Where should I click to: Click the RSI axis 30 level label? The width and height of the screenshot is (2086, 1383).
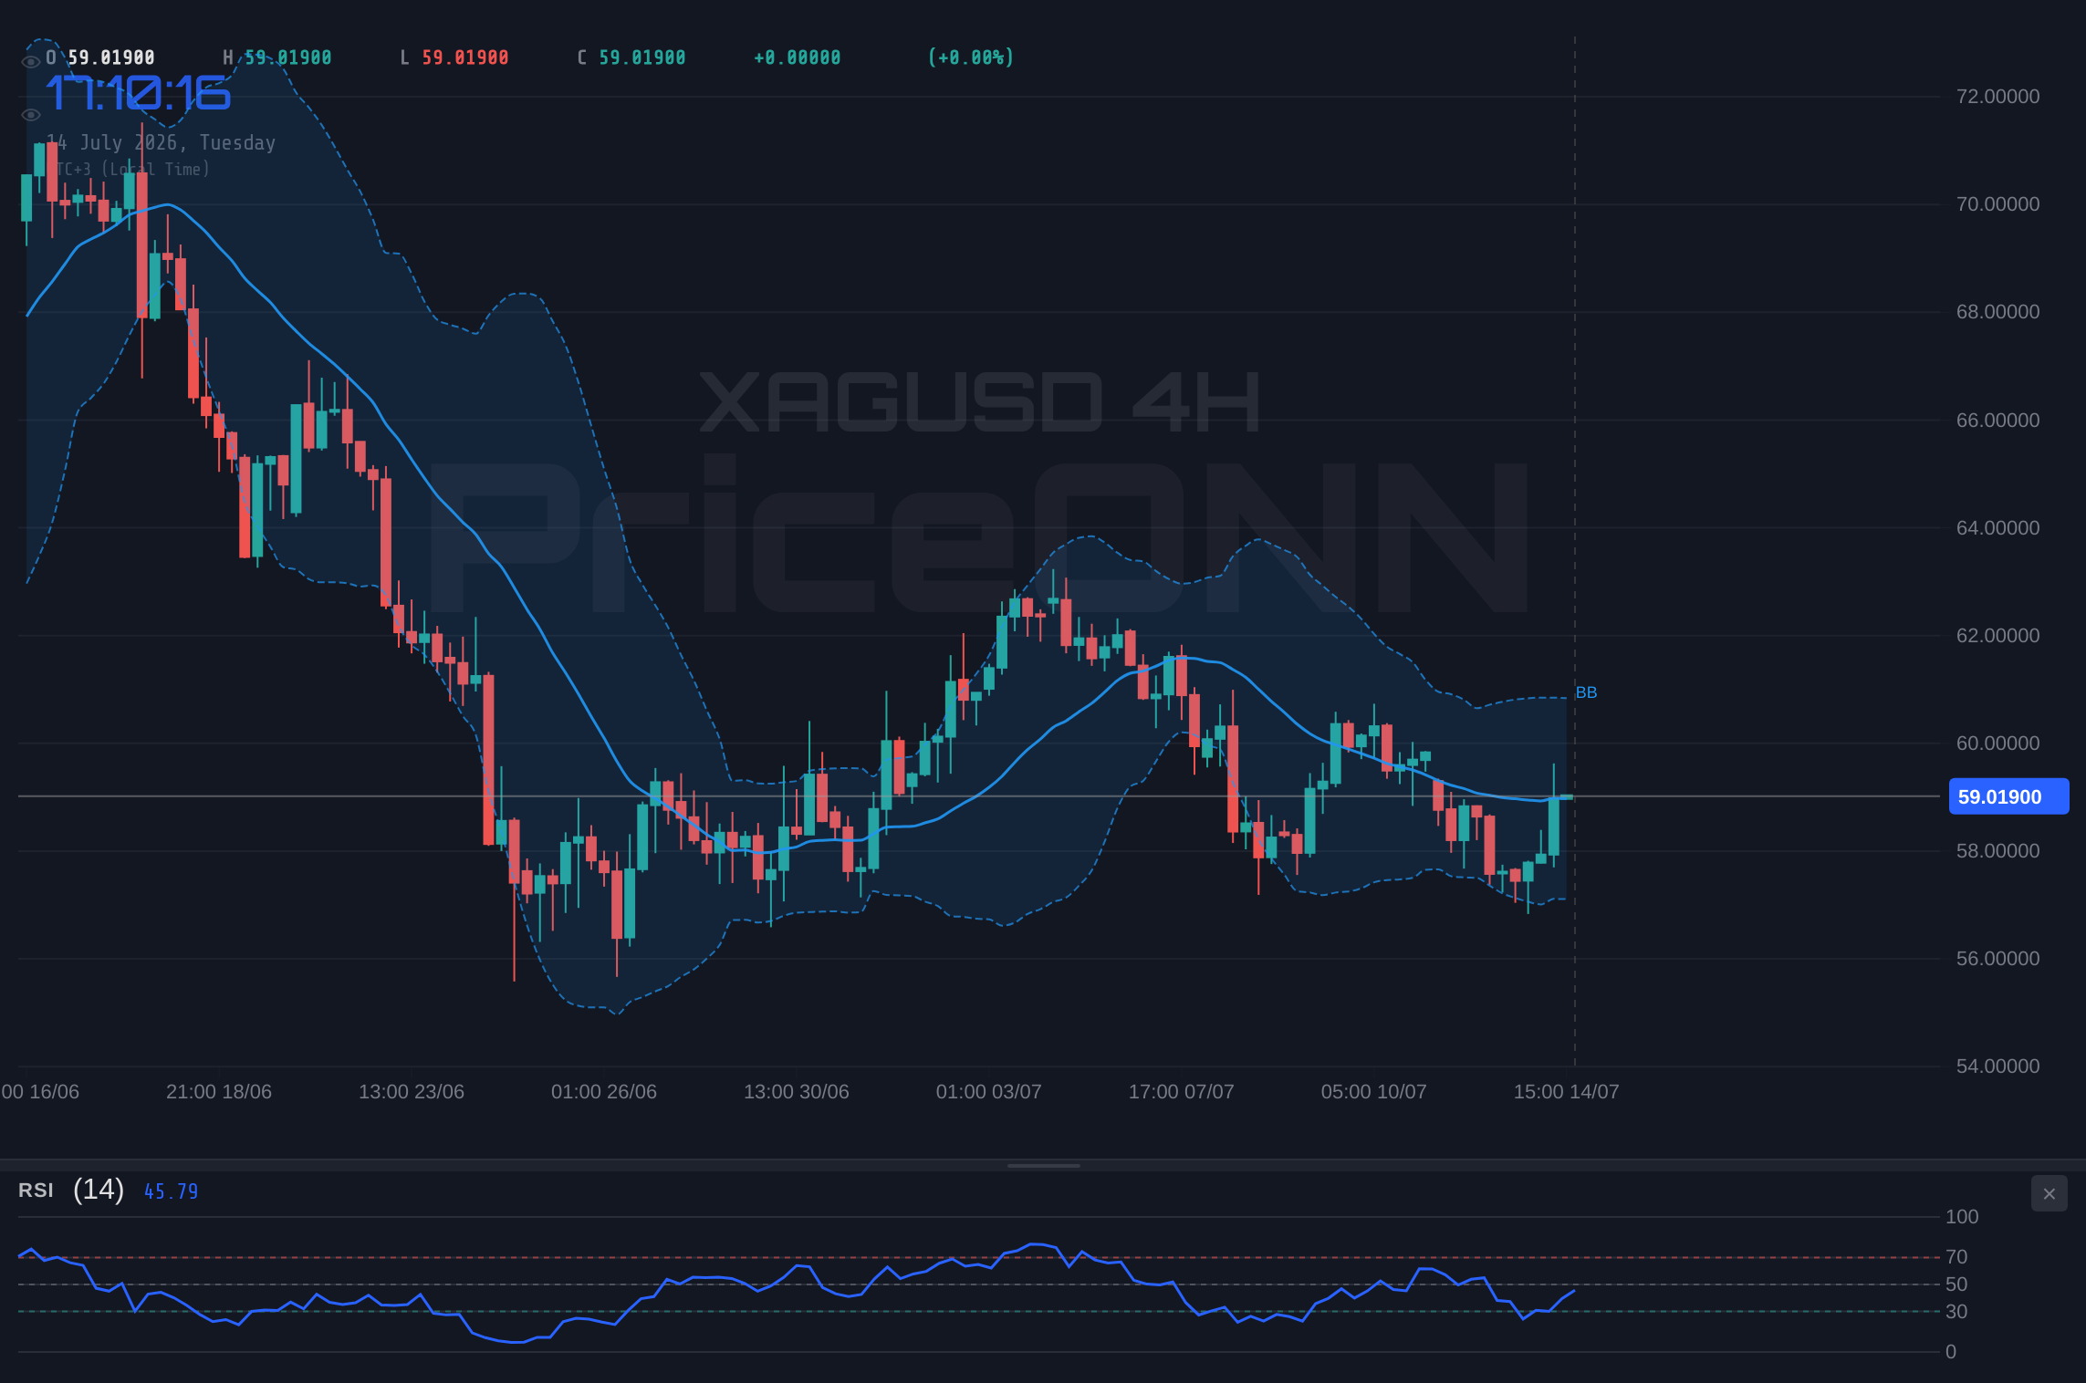(1956, 1312)
